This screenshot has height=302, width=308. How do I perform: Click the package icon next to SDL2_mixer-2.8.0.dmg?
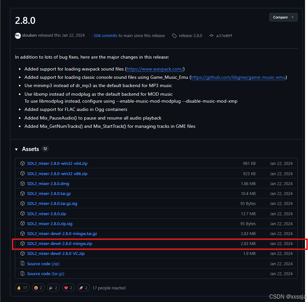click(22, 183)
